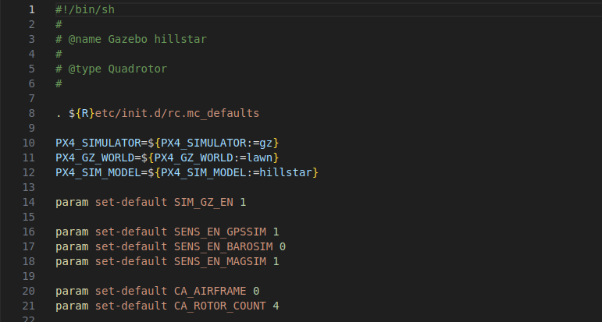This screenshot has height=322, width=602.
Task: Click the parameter 'SENS_EN_MAGSIM'
Action: click(x=220, y=261)
